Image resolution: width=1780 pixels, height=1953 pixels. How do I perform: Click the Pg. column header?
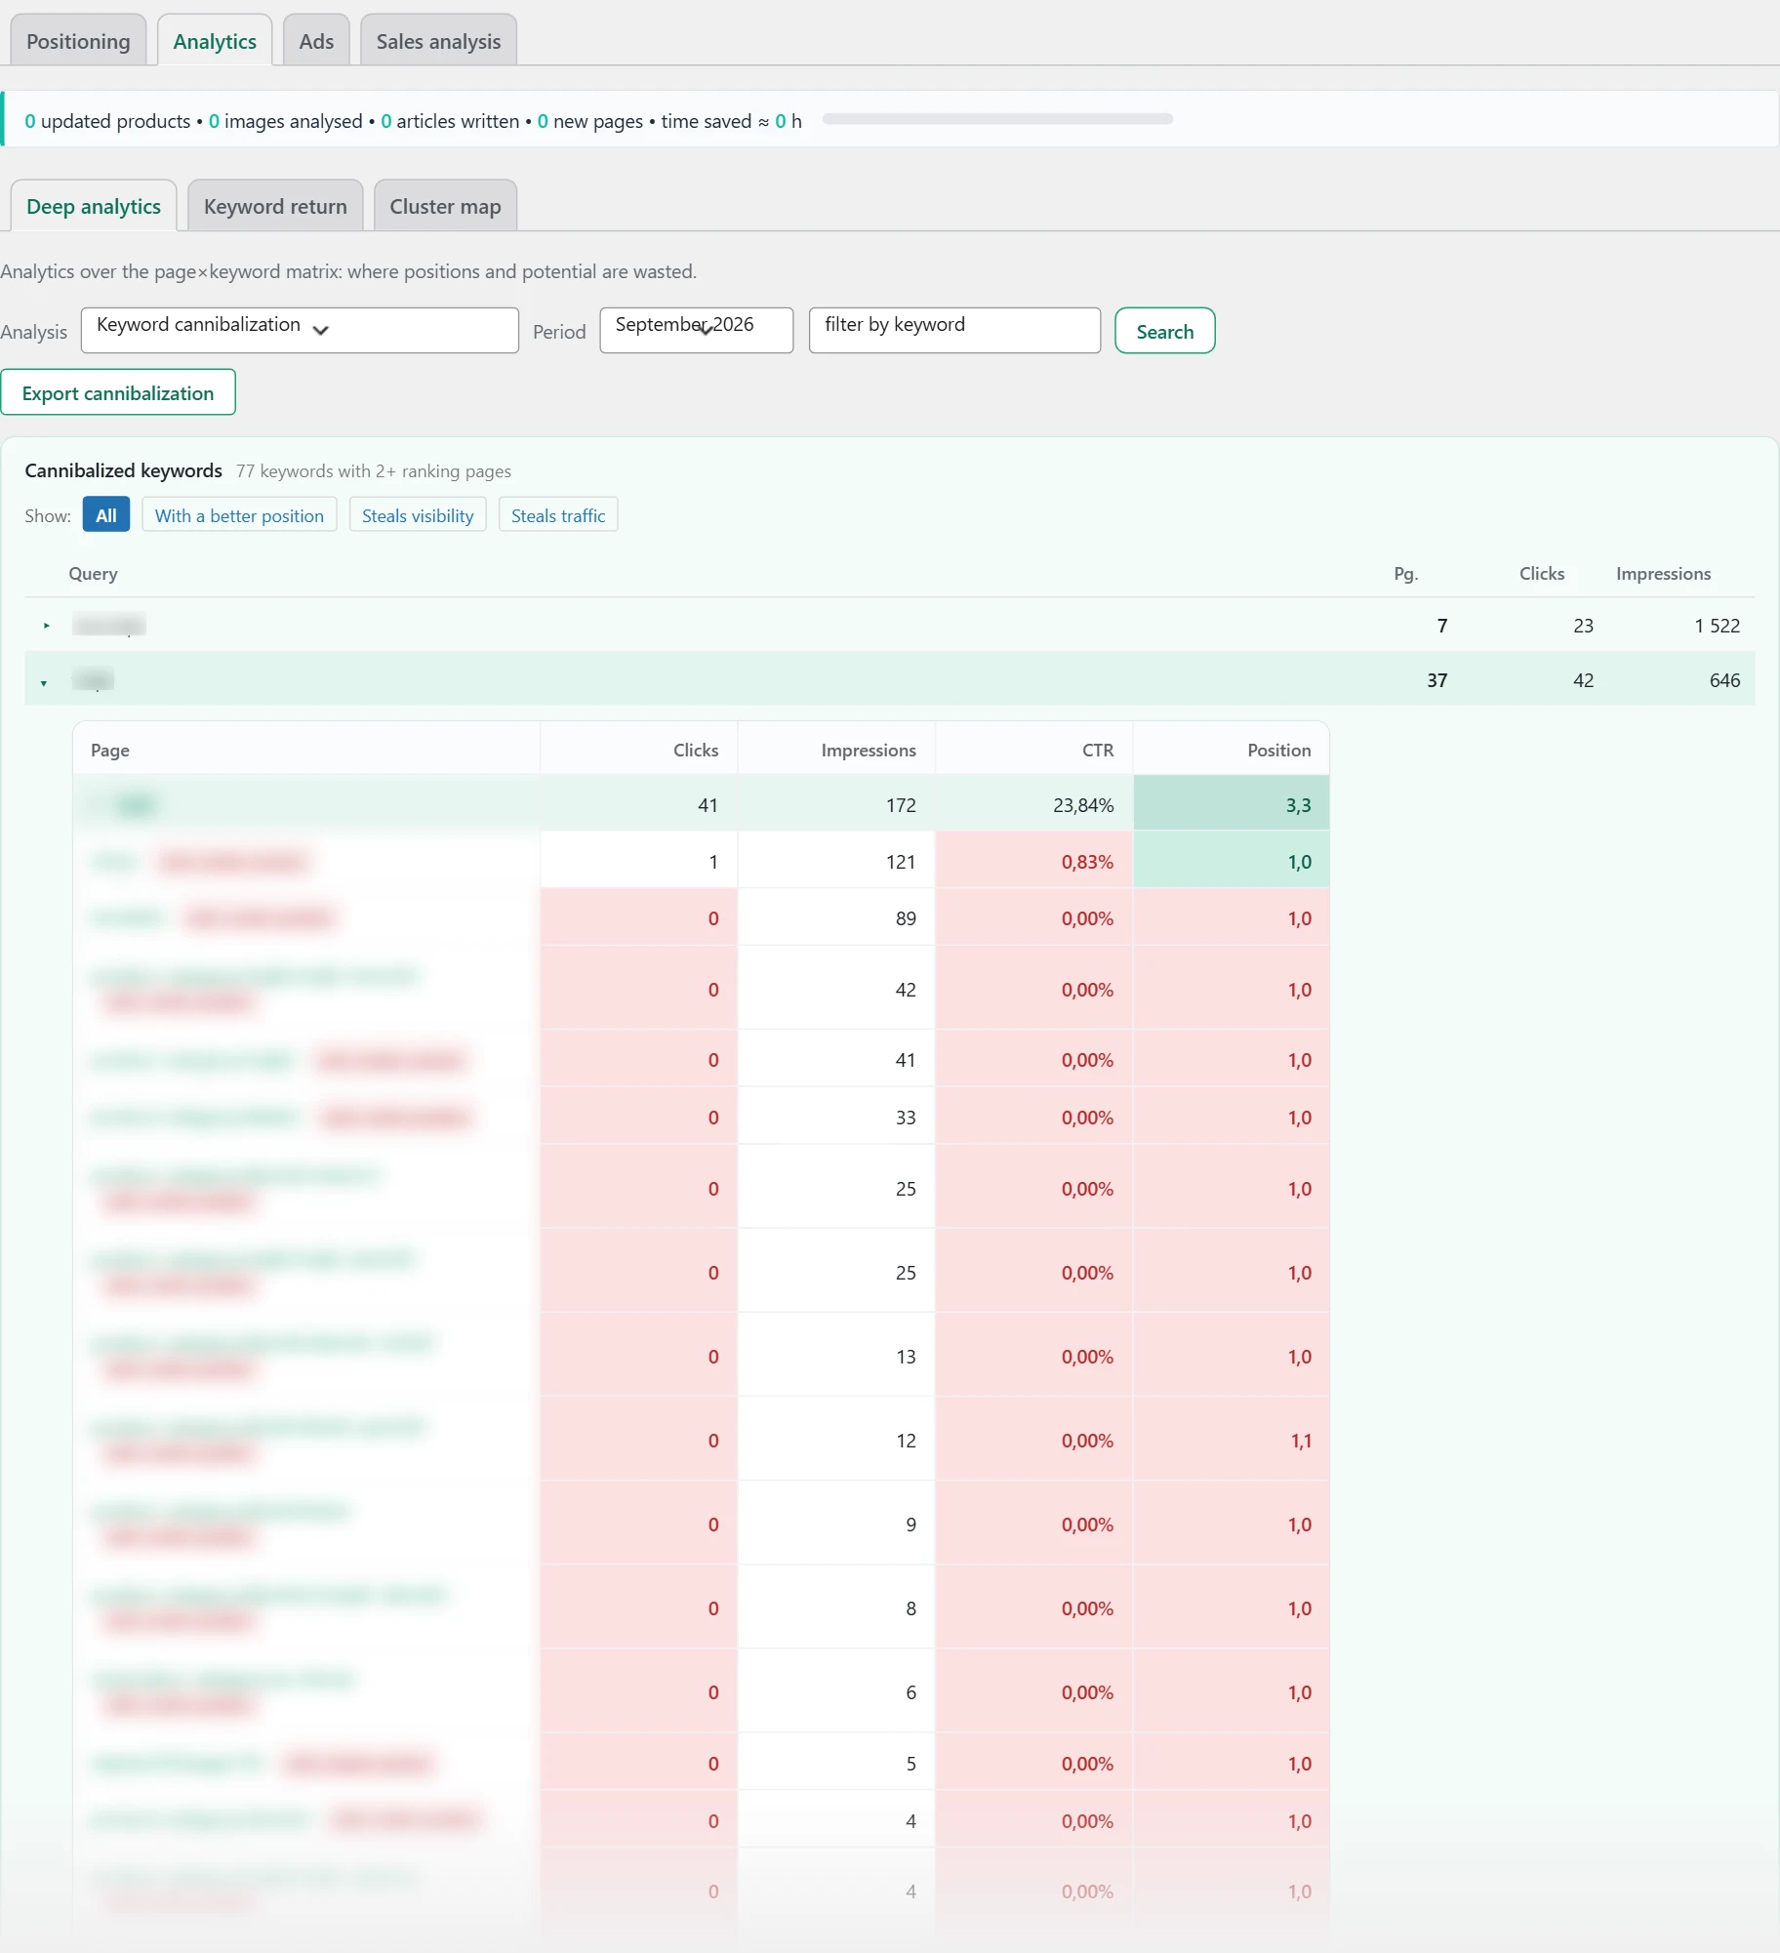pyautogui.click(x=1405, y=574)
